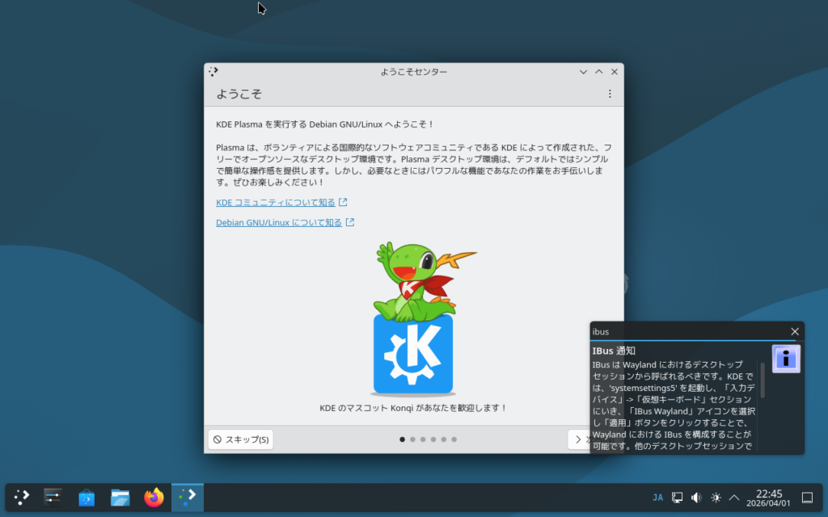Screen dimensions: 828x517
Task: Dismiss the IBus notification popup
Action: pos(795,331)
